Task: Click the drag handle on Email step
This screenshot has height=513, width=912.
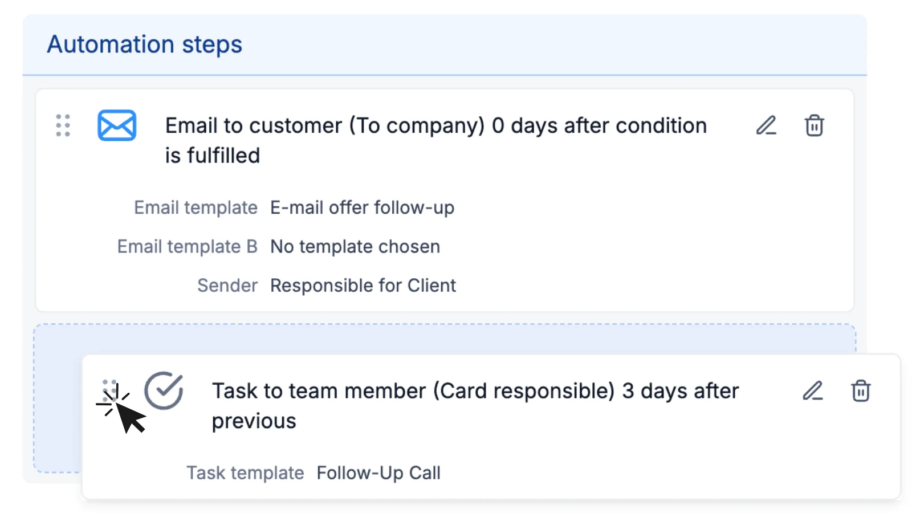Action: (x=63, y=125)
